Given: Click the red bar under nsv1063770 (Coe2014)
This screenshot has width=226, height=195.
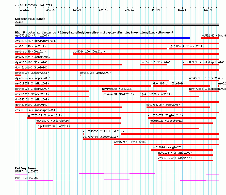Looking at the screenshot, I should [x=153, y=65].
